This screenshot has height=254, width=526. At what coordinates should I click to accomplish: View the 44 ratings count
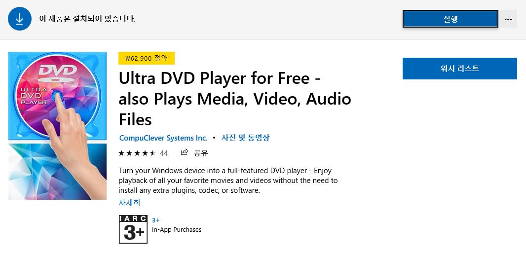tap(164, 153)
